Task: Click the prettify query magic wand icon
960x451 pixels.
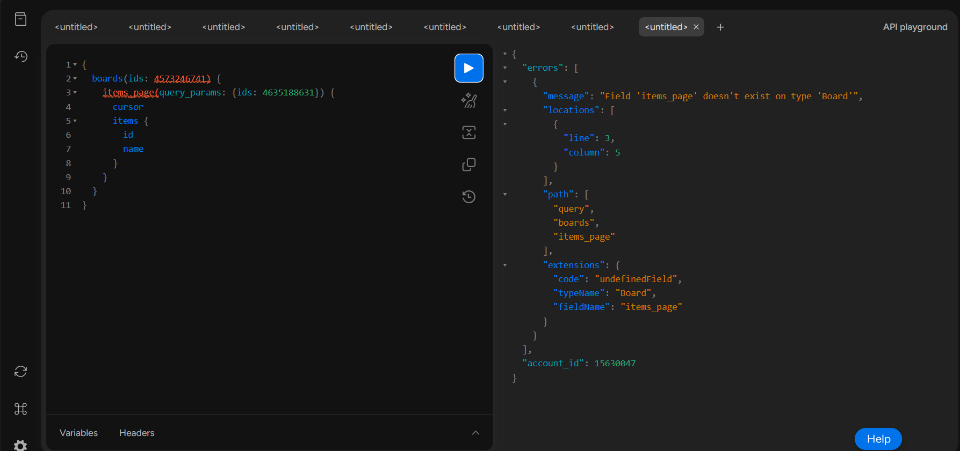Action: (469, 100)
